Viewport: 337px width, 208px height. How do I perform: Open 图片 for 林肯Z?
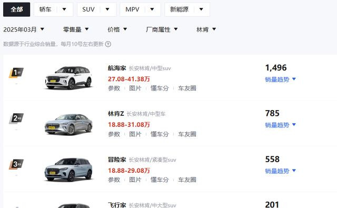click(x=135, y=134)
